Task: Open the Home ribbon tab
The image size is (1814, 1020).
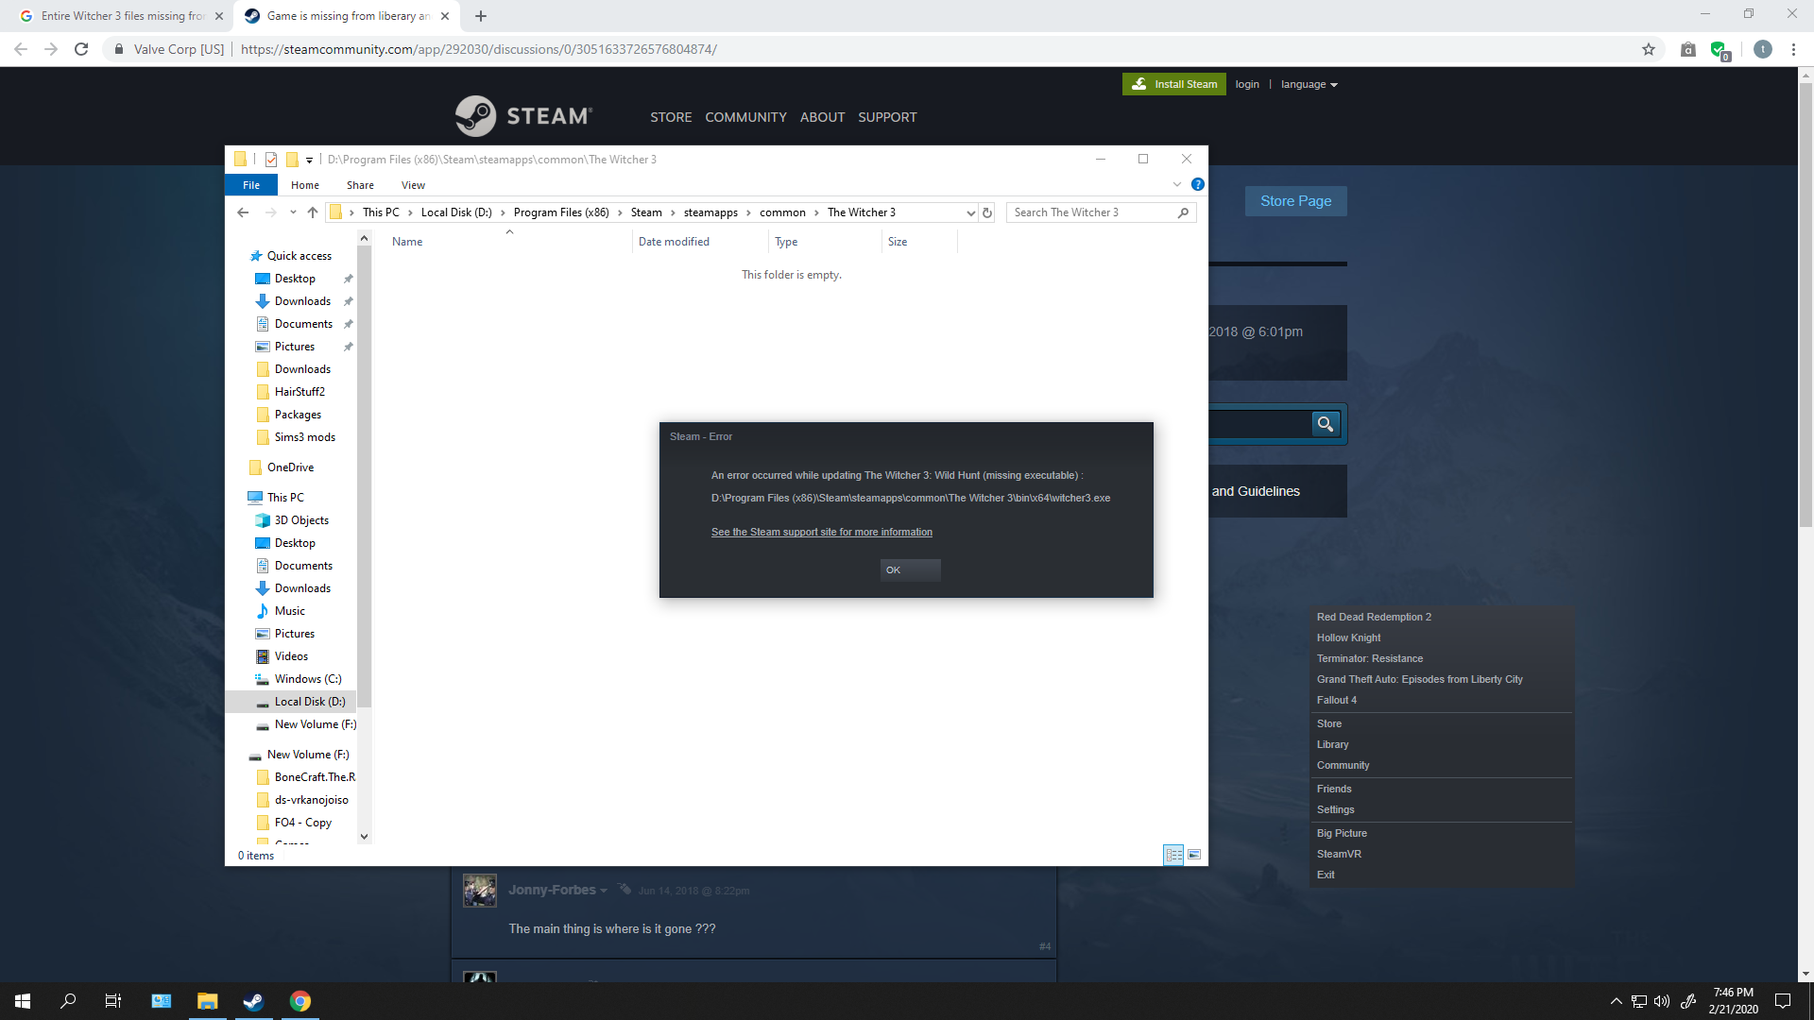Action: coord(304,185)
